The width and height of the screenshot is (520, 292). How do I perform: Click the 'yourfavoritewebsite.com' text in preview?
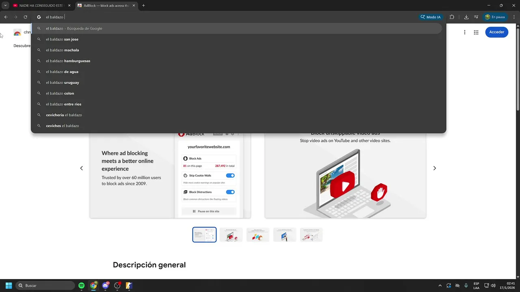pyautogui.click(x=209, y=147)
